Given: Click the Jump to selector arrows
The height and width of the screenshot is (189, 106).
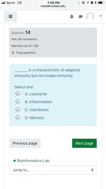Looking at the screenshot, I should click(92, 170).
